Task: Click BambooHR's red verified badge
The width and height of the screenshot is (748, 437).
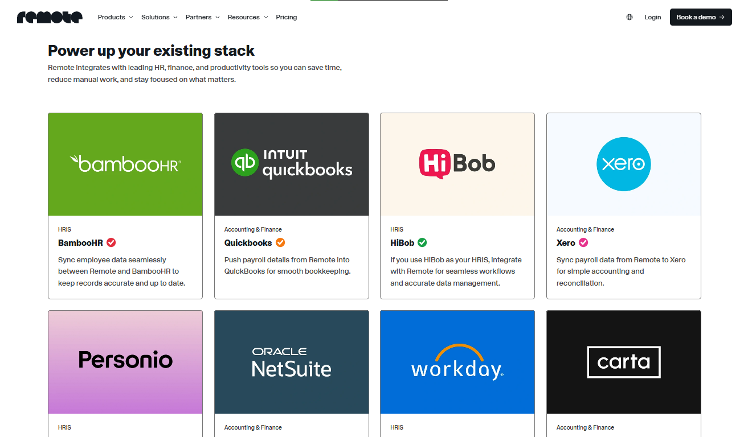Action: pyautogui.click(x=111, y=242)
